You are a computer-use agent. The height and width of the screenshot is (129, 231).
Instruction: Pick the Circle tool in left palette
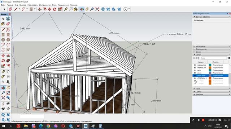(3, 40)
